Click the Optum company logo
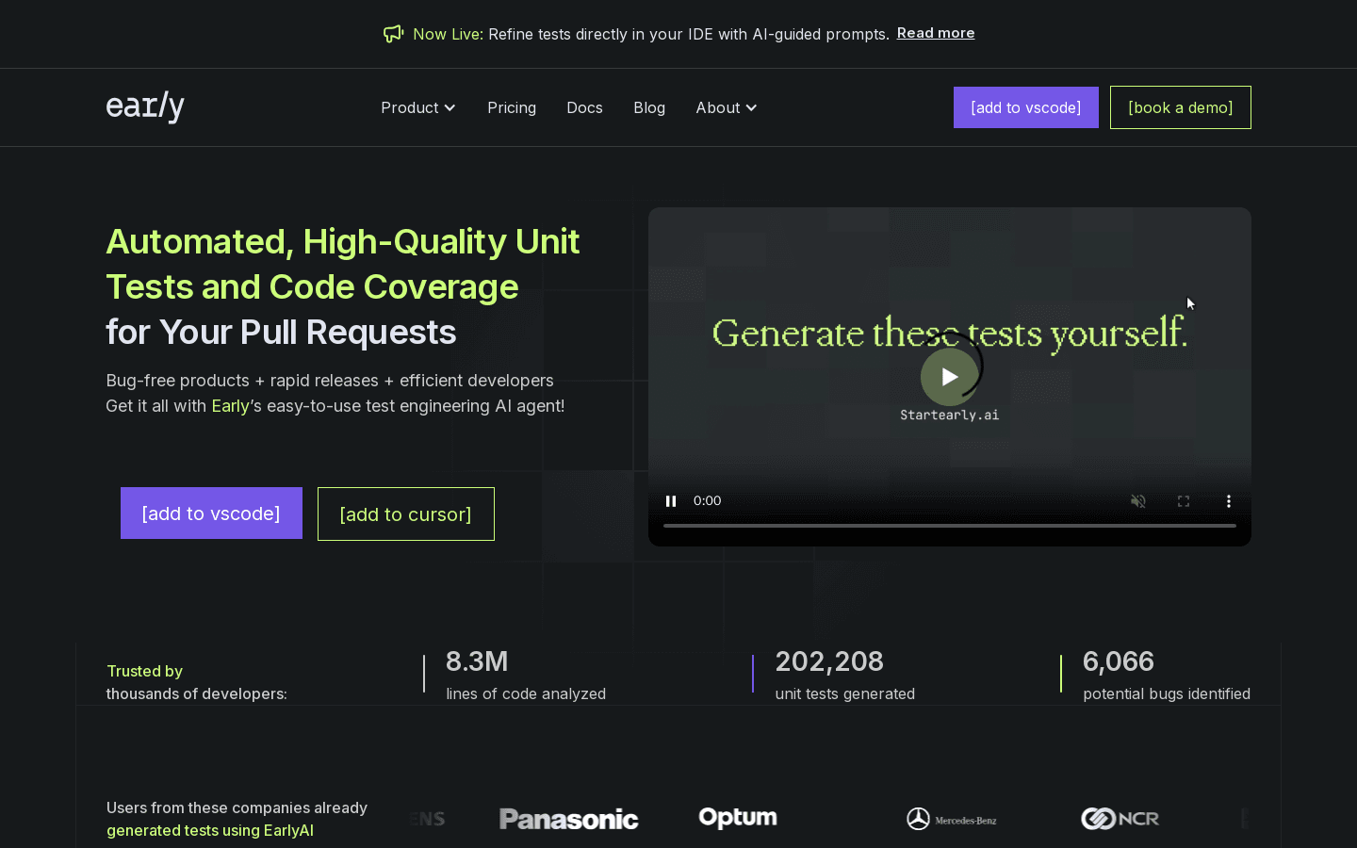This screenshot has height=848, width=1357. [738, 818]
